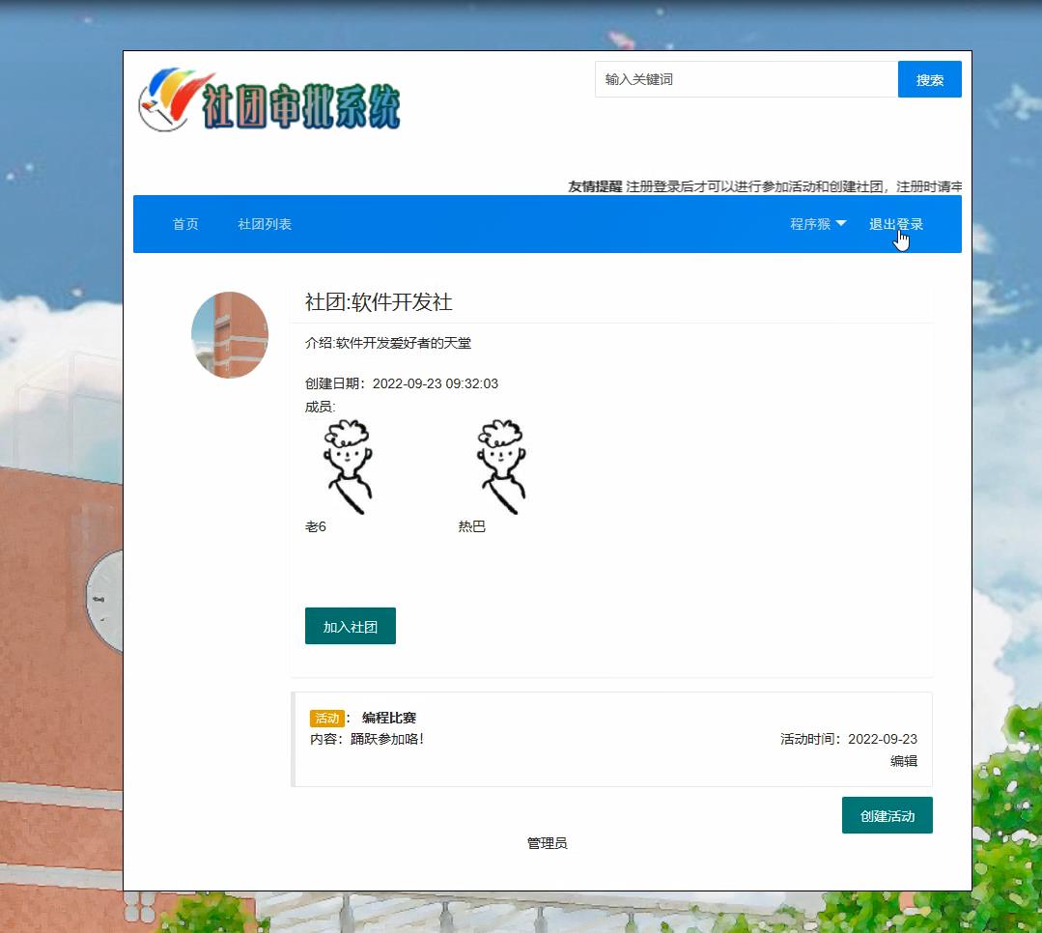Click the avatar of member 热巴
Viewport: 1042px width, 933px height.
tap(501, 467)
